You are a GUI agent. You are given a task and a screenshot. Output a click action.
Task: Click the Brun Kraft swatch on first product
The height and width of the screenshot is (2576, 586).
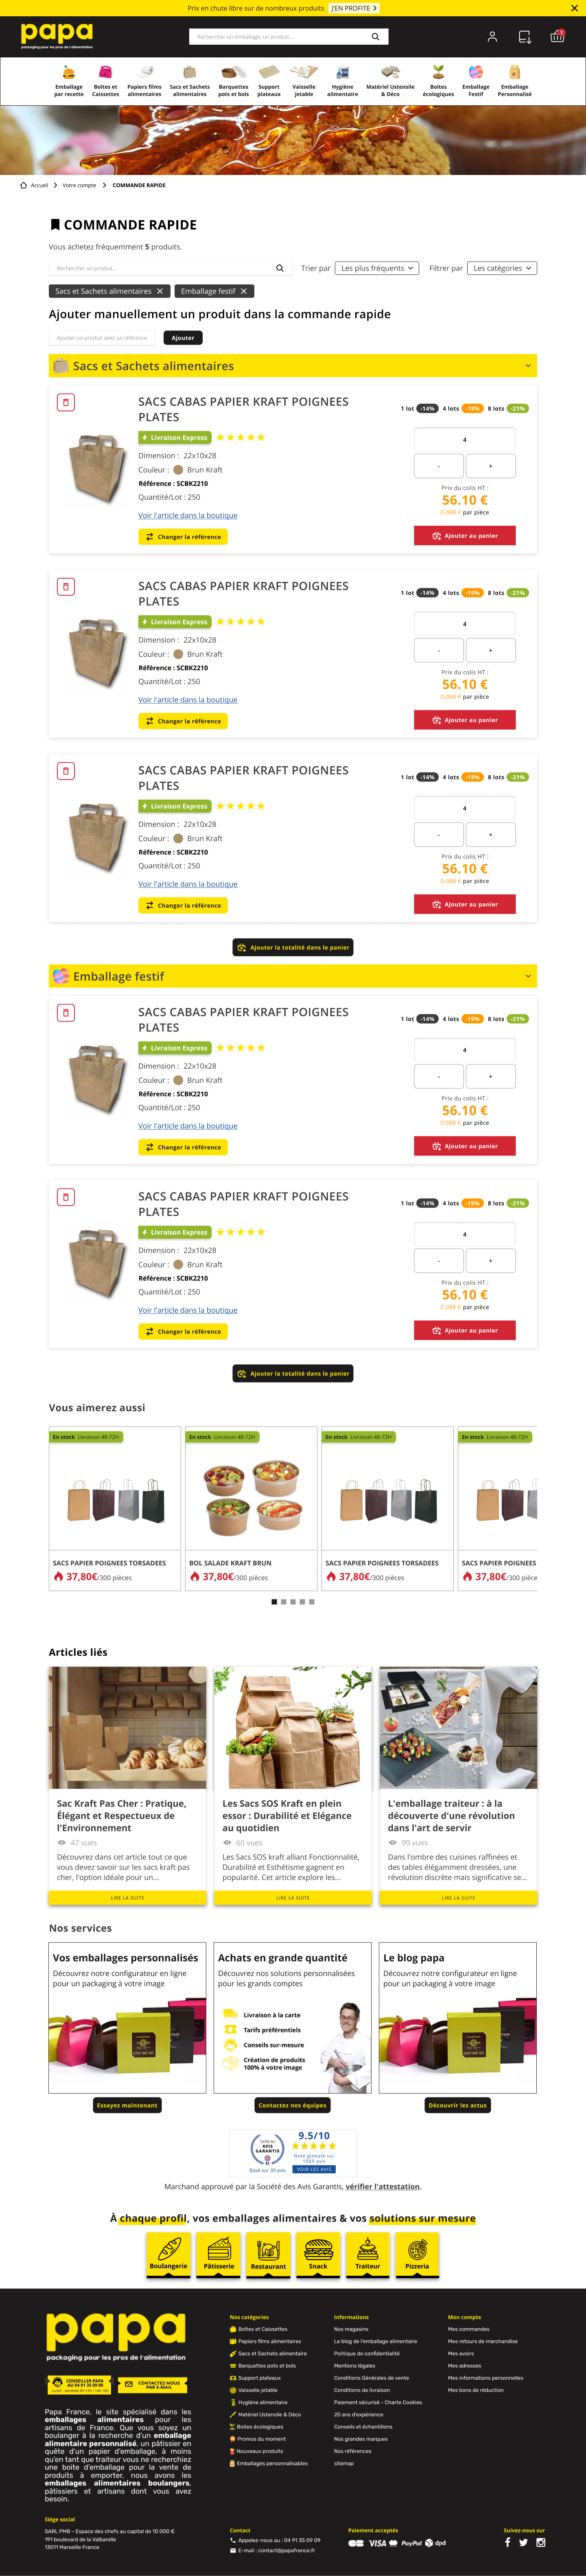click(x=178, y=470)
